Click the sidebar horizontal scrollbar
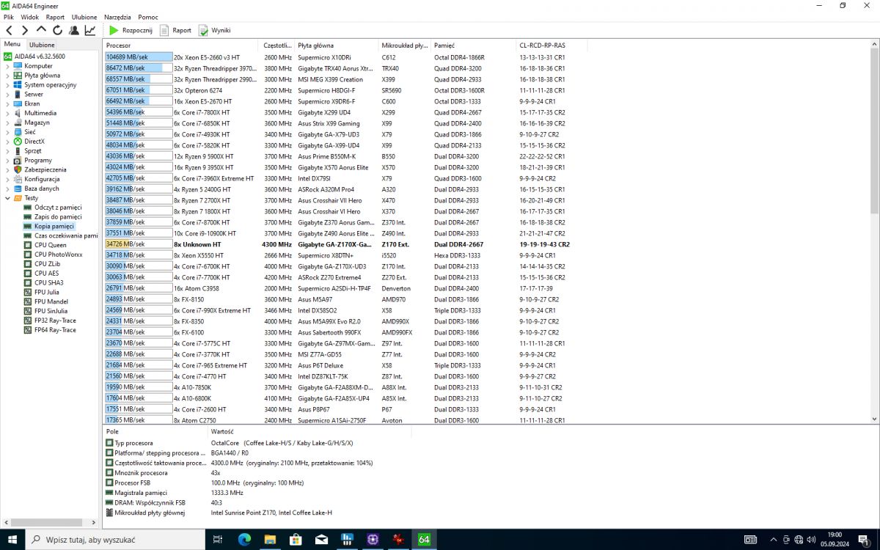Image resolution: width=880 pixels, height=550 pixels. (x=50, y=522)
